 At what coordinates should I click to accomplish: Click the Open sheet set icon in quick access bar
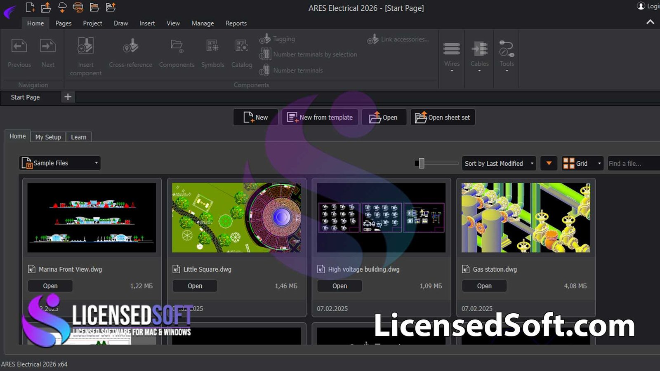click(111, 7)
